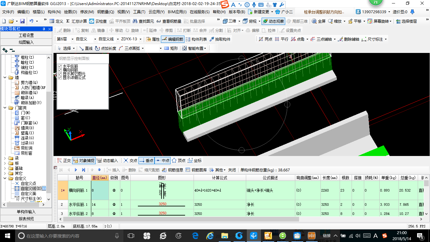Click 两点 two-point auxiliary axis tool
Viewport: 430px width, 242px height.
coord(265,39)
